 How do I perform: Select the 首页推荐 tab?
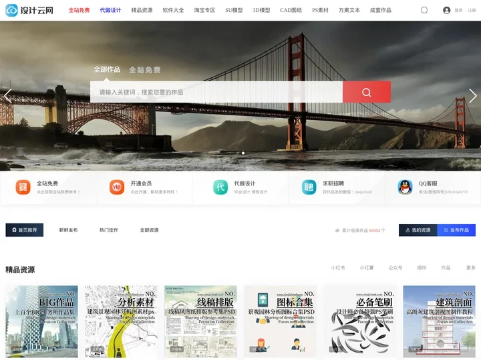click(x=25, y=230)
